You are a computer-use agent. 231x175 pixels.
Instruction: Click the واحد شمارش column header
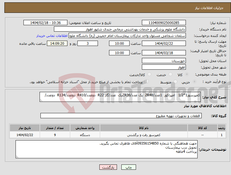(x=85, y=128)
